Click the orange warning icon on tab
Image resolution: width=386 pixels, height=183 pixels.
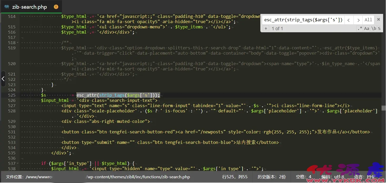[56, 7]
